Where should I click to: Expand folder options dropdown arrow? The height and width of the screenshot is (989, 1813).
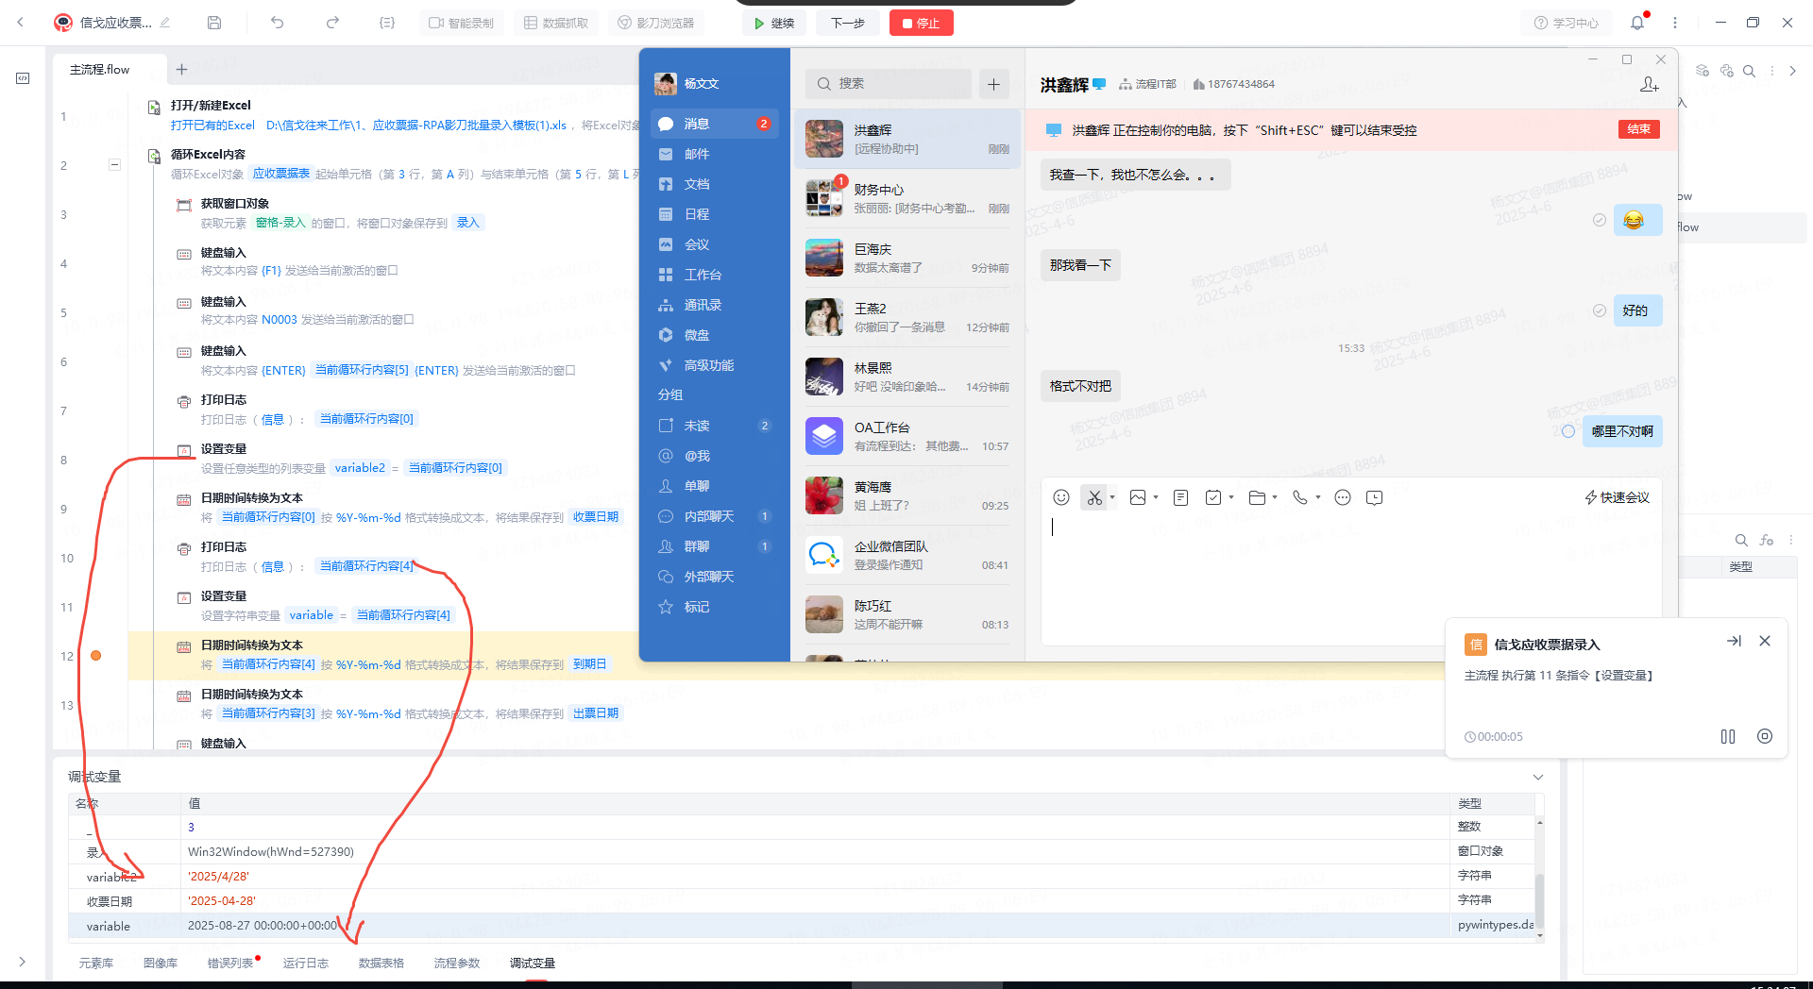pos(1275,497)
